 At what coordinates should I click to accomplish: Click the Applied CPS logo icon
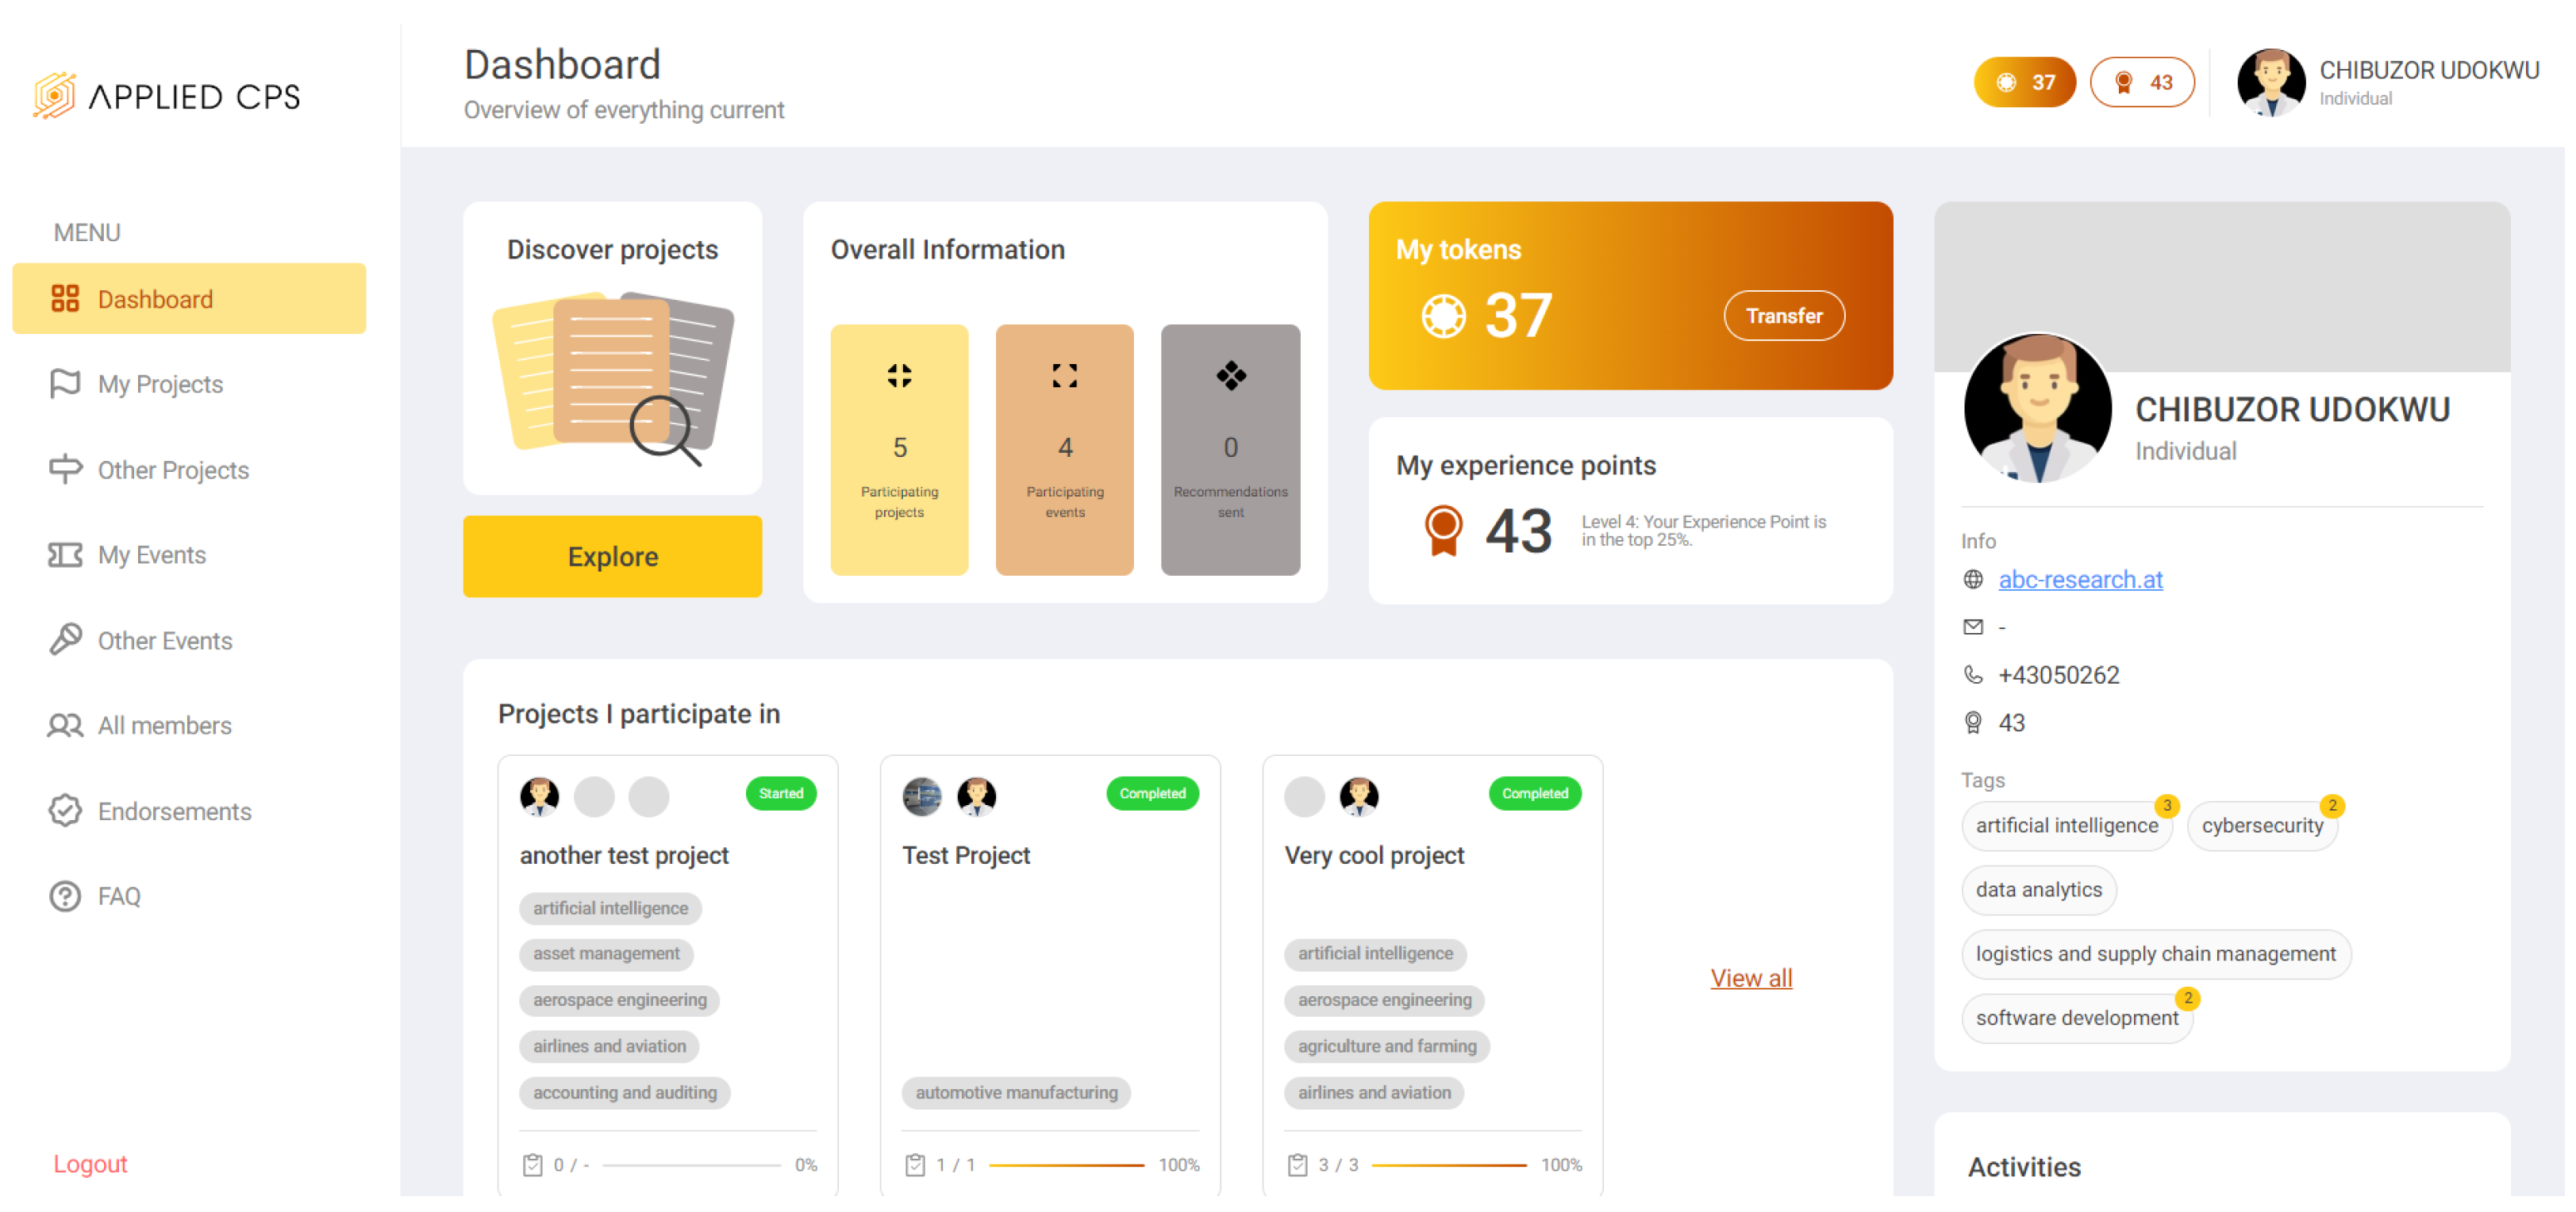point(54,96)
